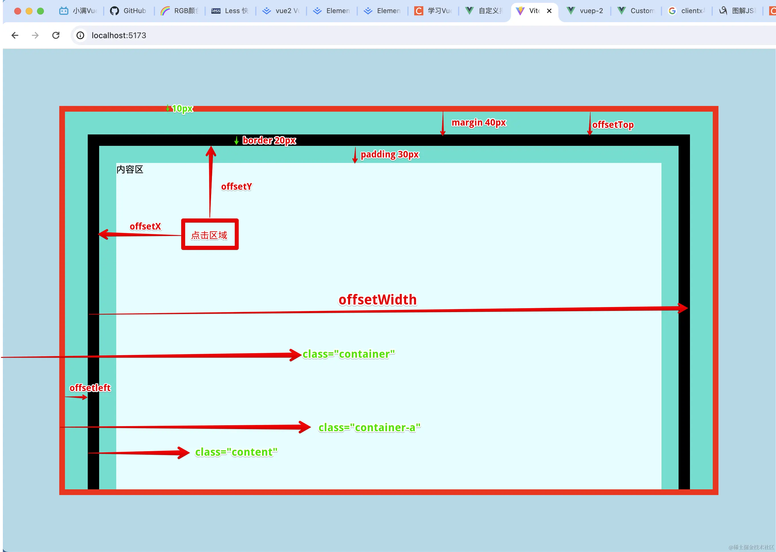This screenshot has width=776, height=552.
Task: Click the Vite logo on the active tab
Action: (x=520, y=11)
